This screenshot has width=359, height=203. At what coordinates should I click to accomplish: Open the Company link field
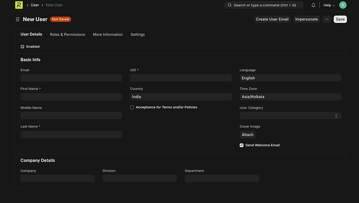58,179
